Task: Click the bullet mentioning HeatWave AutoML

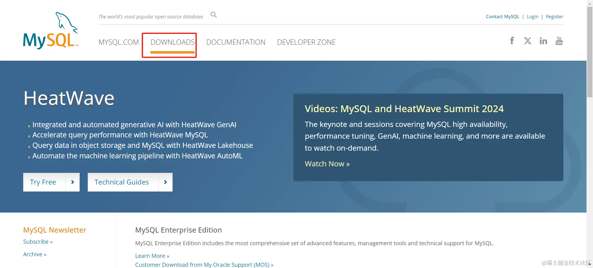Action: point(137,156)
